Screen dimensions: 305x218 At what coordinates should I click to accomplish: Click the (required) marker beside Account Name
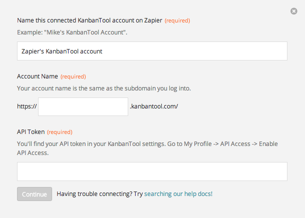pyautogui.click(x=73, y=76)
